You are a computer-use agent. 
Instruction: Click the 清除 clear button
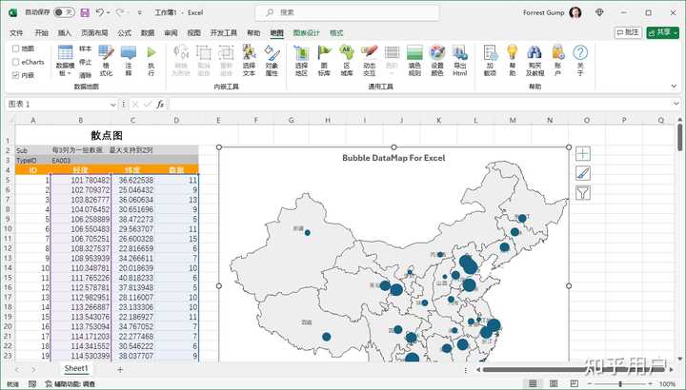tap(86, 75)
